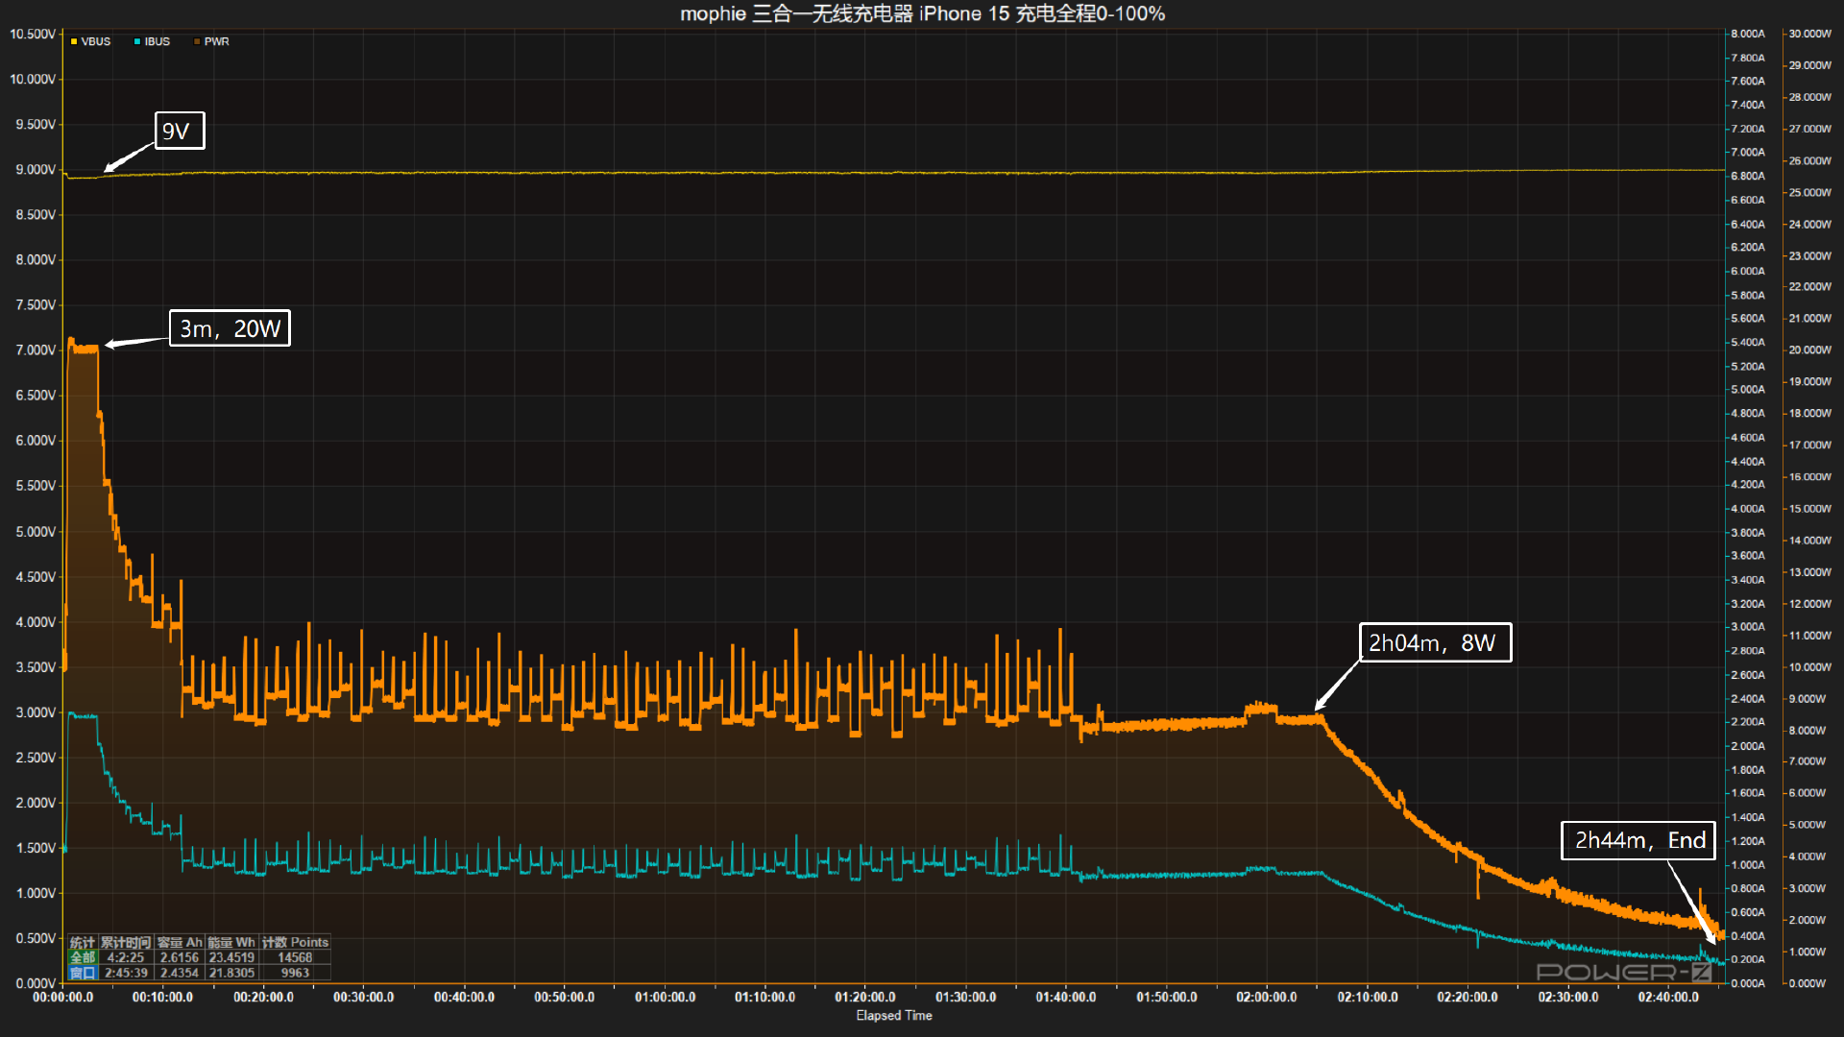The image size is (1844, 1037).
Task: Select the 2.4354 capacity cell
Action: tap(180, 973)
